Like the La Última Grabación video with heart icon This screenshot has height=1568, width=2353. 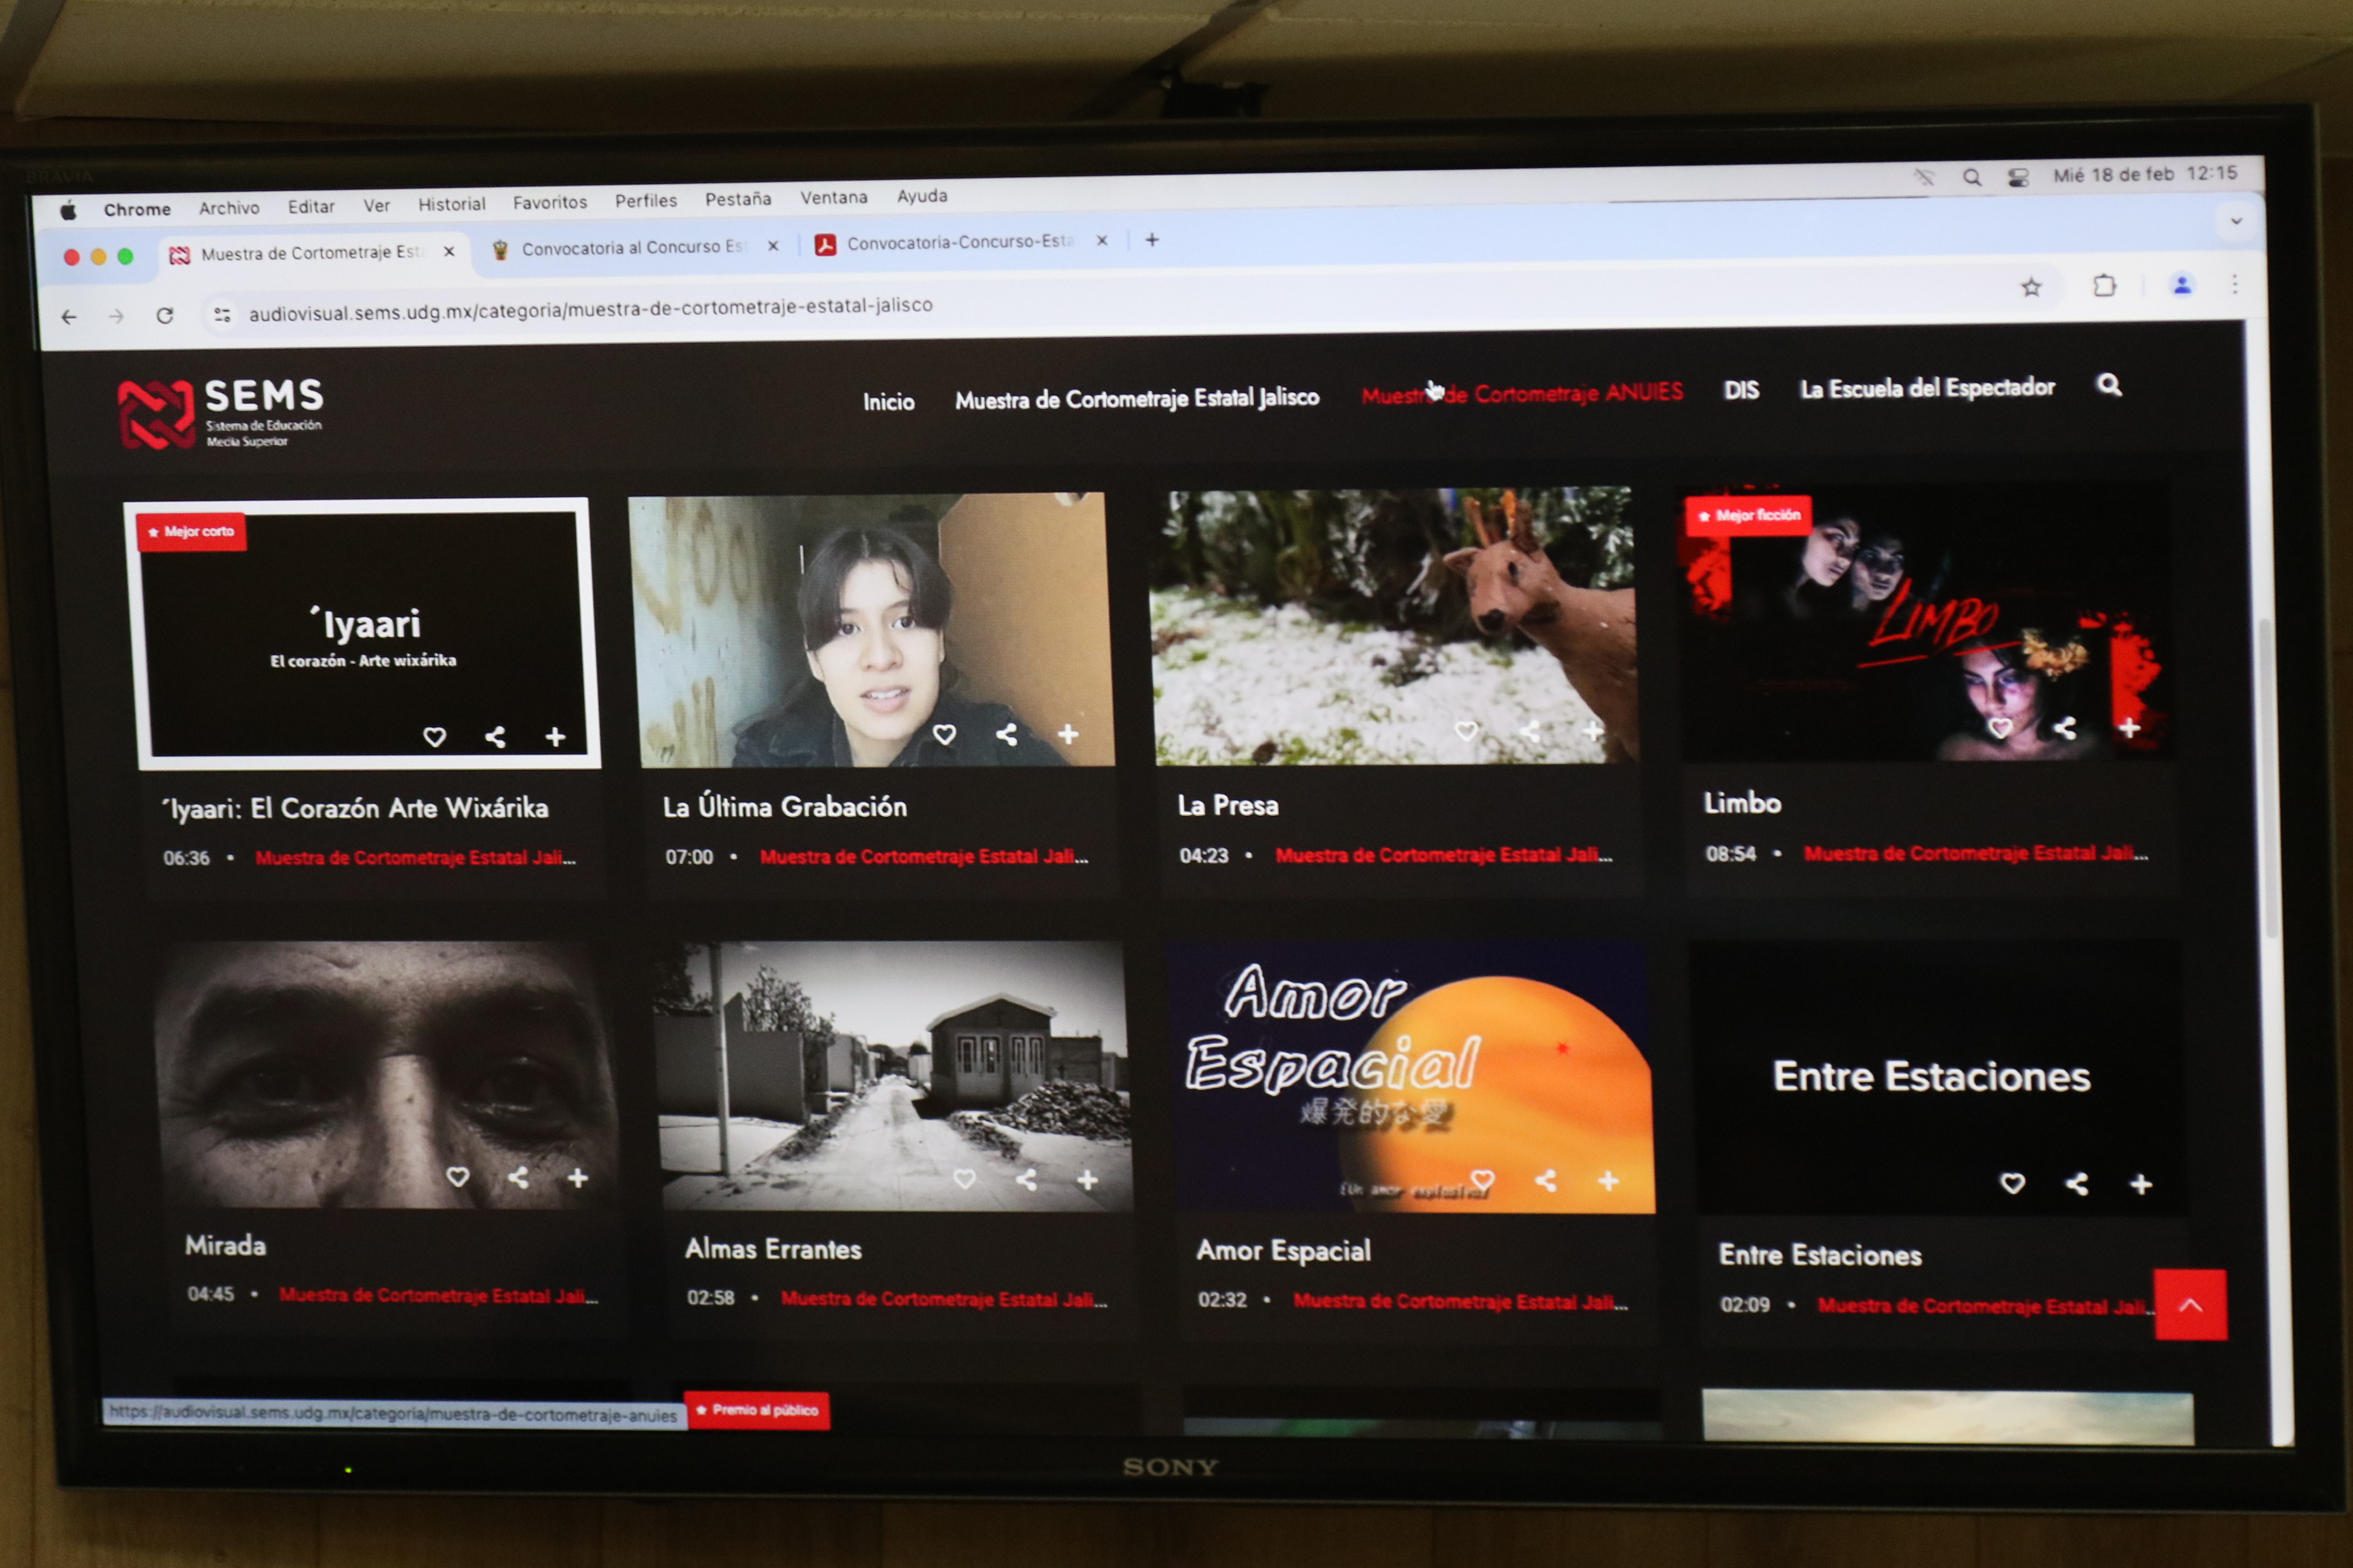click(x=943, y=735)
